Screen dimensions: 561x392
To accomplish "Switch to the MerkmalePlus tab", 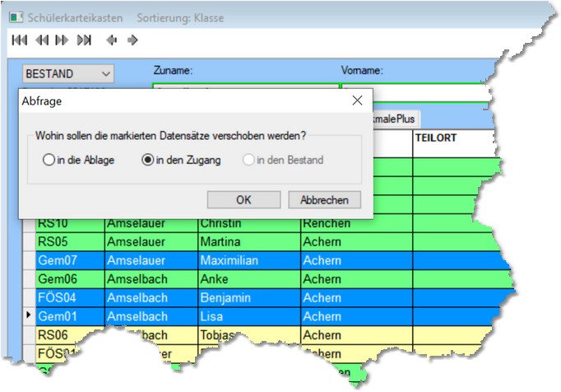I will pos(396,119).
